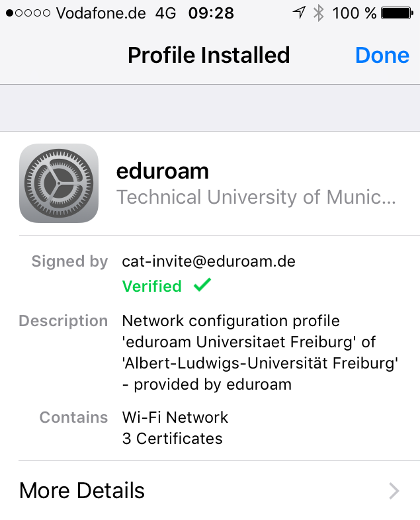The image size is (420, 520).
Task: Select the eduroam profile name
Action: pyautogui.click(x=163, y=171)
